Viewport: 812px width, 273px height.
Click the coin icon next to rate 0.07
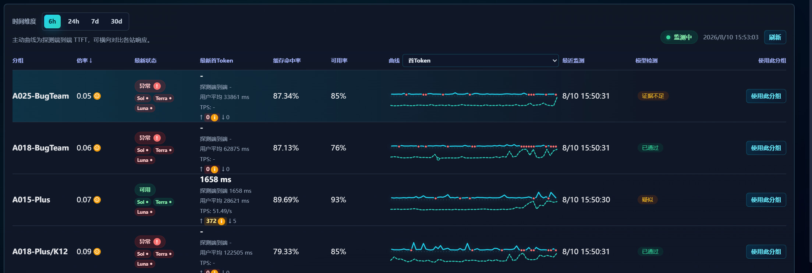(x=97, y=200)
